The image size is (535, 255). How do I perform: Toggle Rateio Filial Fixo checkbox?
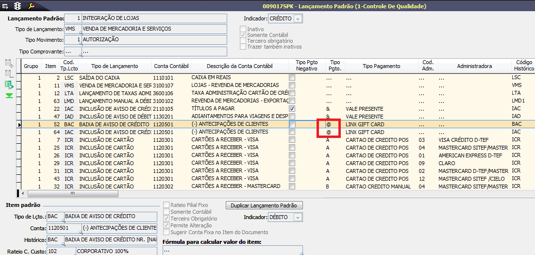(166, 205)
